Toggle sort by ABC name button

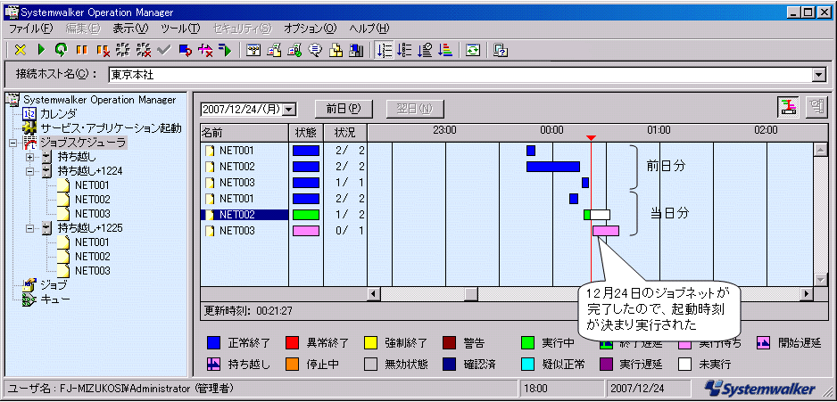[x=404, y=50]
